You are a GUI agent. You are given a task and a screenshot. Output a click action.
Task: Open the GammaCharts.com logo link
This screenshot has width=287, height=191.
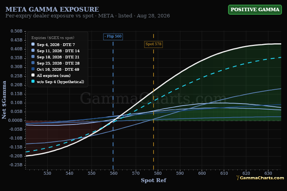[260, 178]
